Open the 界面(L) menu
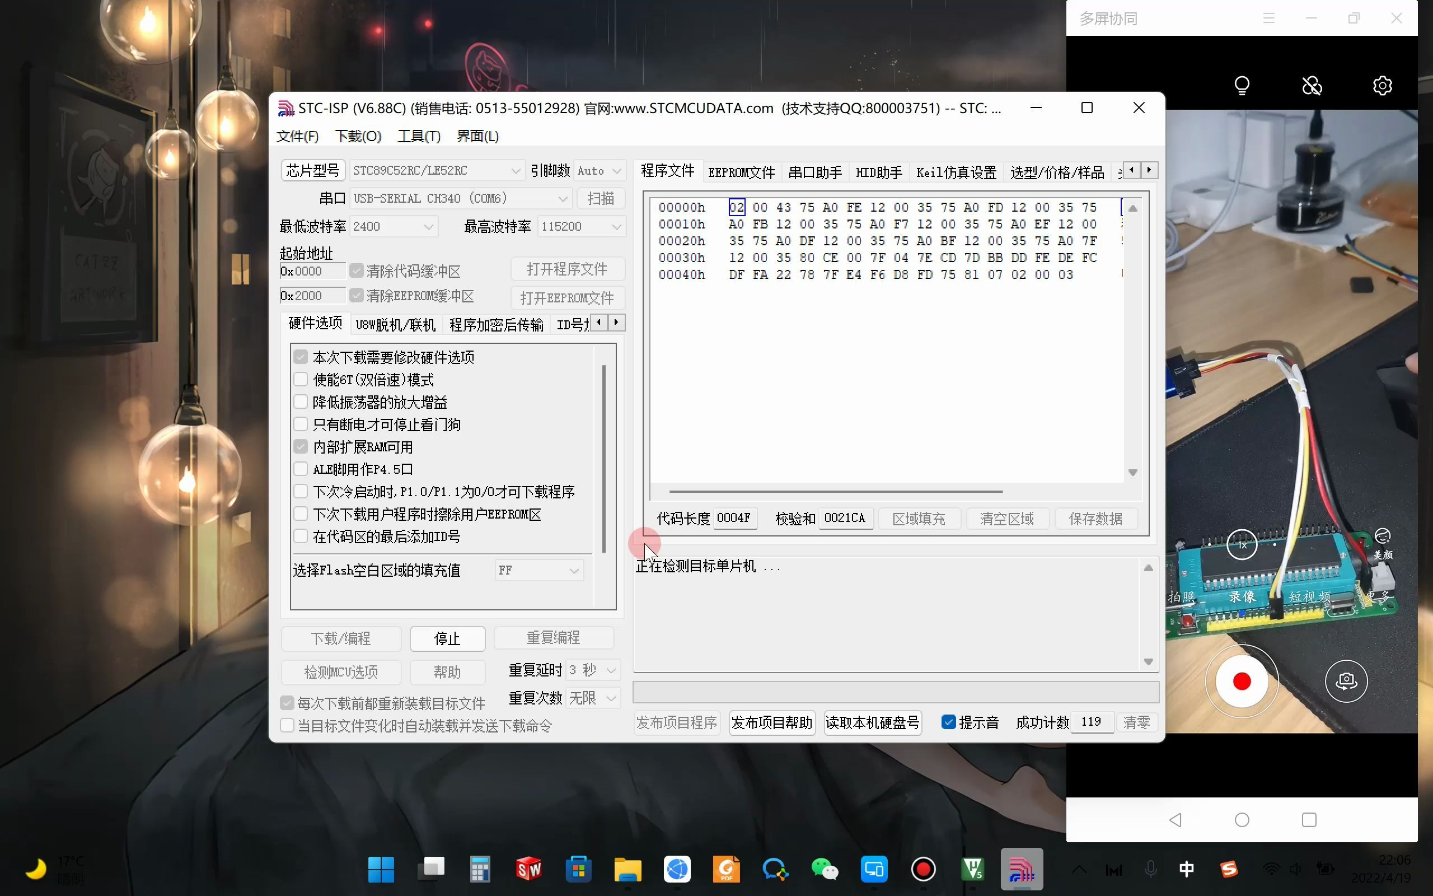 click(x=477, y=136)
